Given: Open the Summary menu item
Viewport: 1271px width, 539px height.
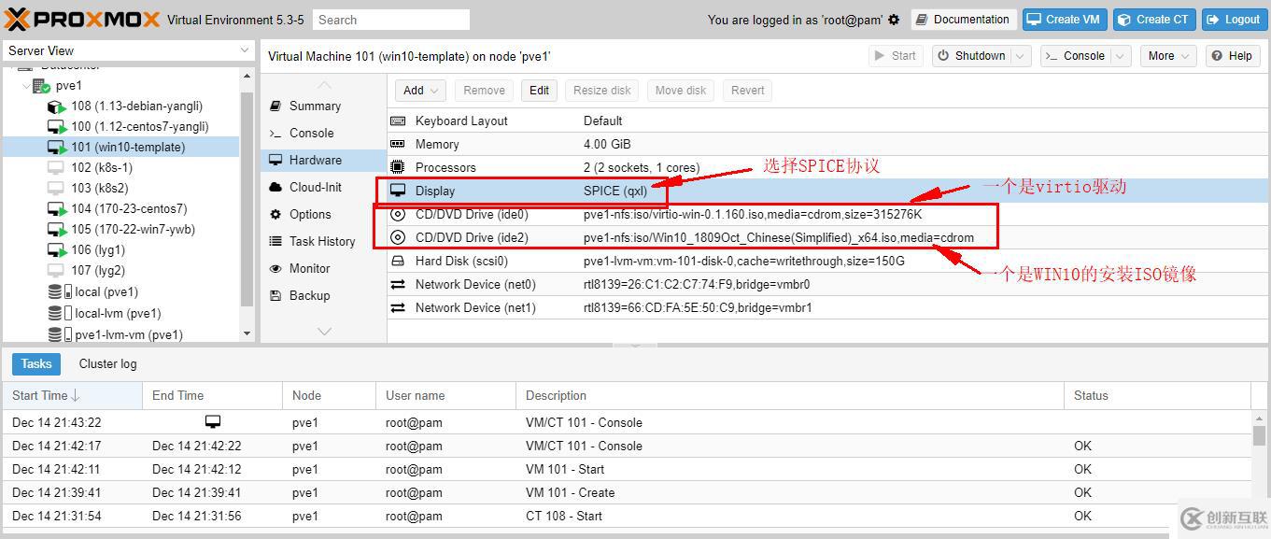Looking at the screenshot, I should coord(323,106).
